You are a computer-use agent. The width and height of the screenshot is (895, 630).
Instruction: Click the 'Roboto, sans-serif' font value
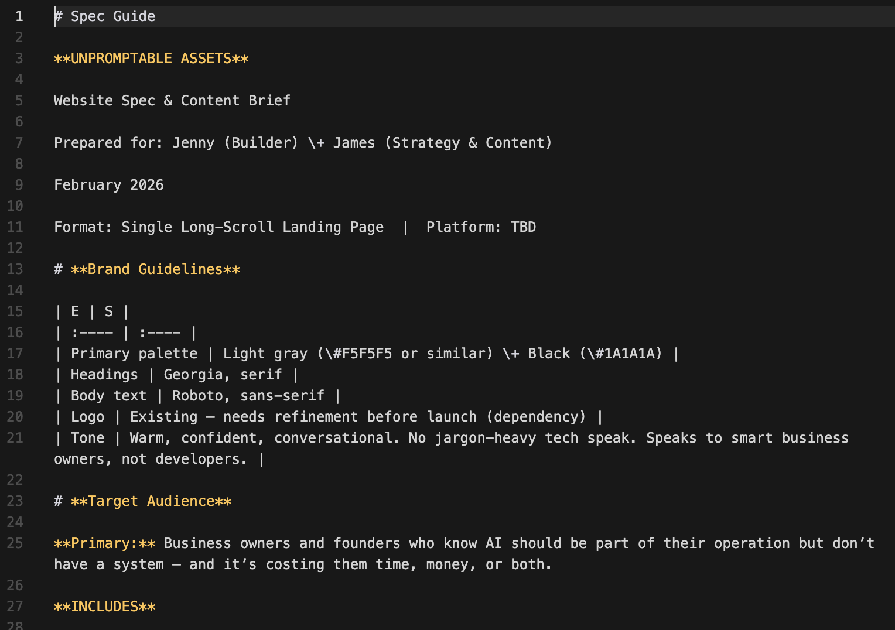(x=248, y=396)
